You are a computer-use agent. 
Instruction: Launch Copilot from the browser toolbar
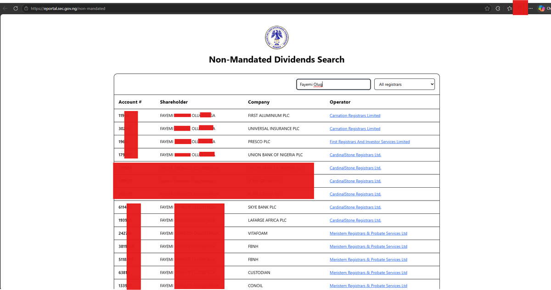coord(542,8)
